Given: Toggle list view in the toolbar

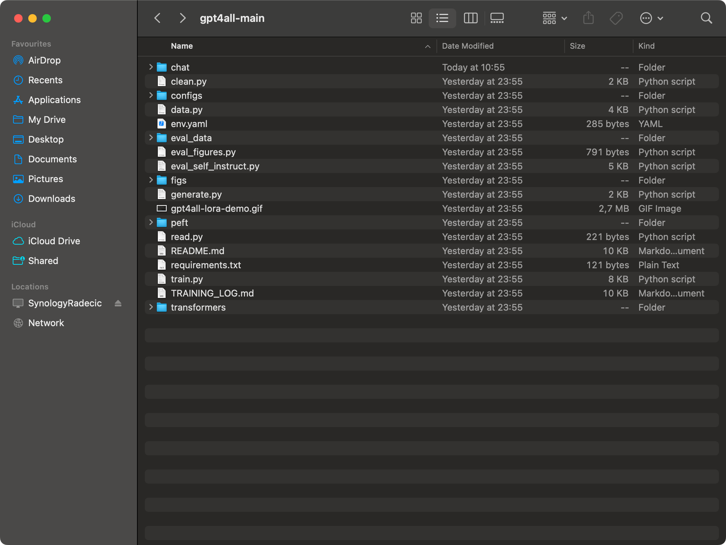Looking at the screenshot, I should (x=442, y=18).
